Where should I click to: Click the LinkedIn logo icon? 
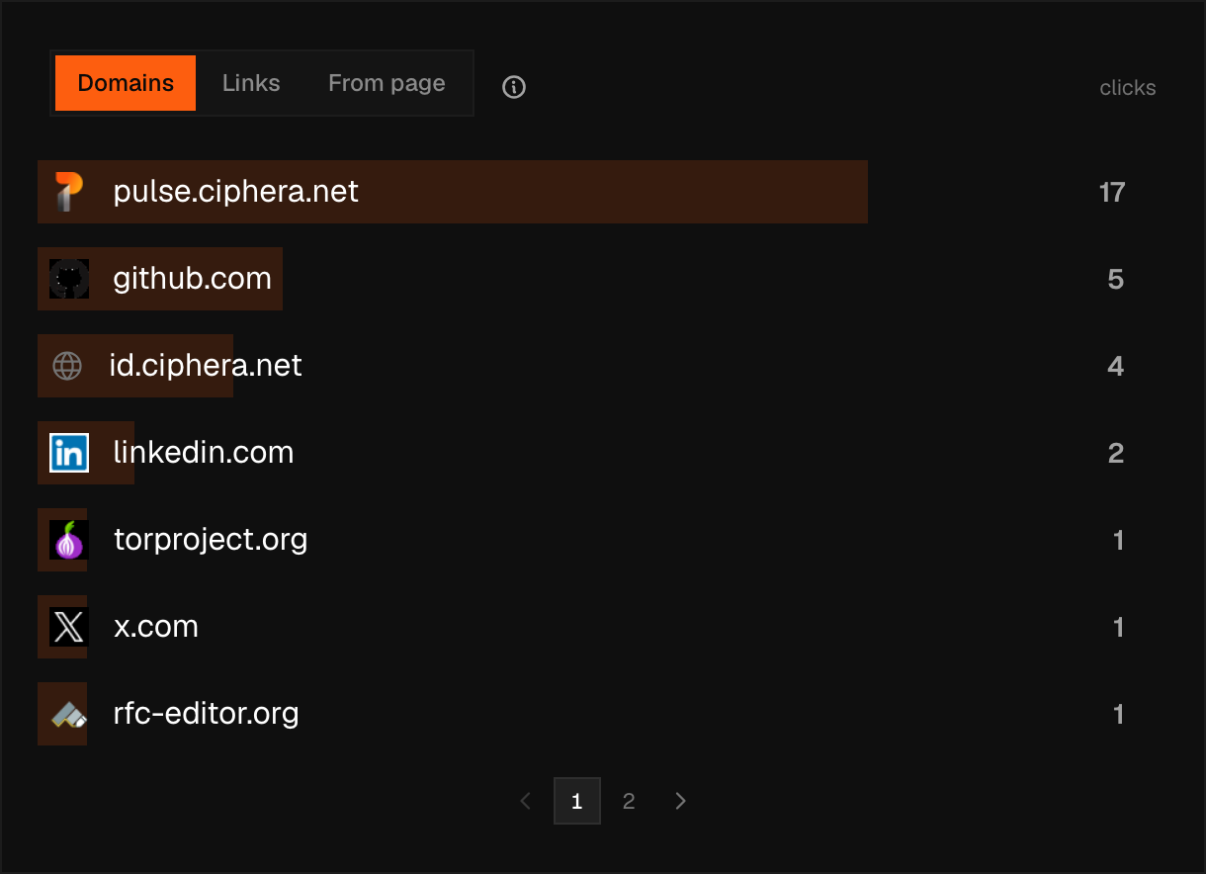(69, 453)
